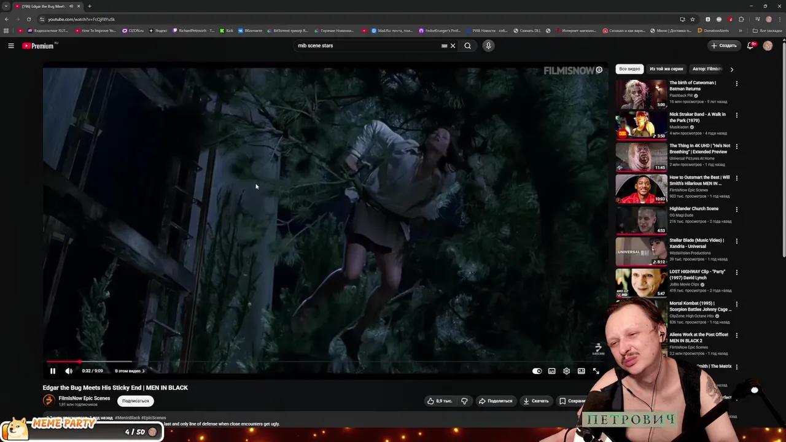Open the FilmIsNow Epic Scenes channel name

[x=84, y=398]
